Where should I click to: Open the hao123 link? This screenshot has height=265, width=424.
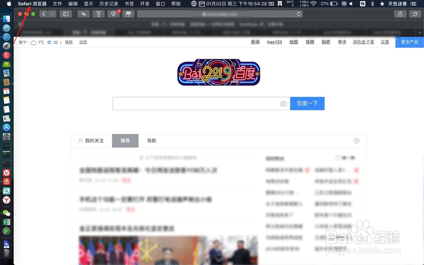coord(274,42)
